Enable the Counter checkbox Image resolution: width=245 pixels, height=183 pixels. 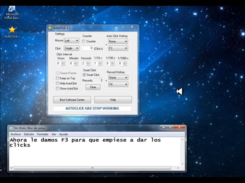tap(84, 41)
